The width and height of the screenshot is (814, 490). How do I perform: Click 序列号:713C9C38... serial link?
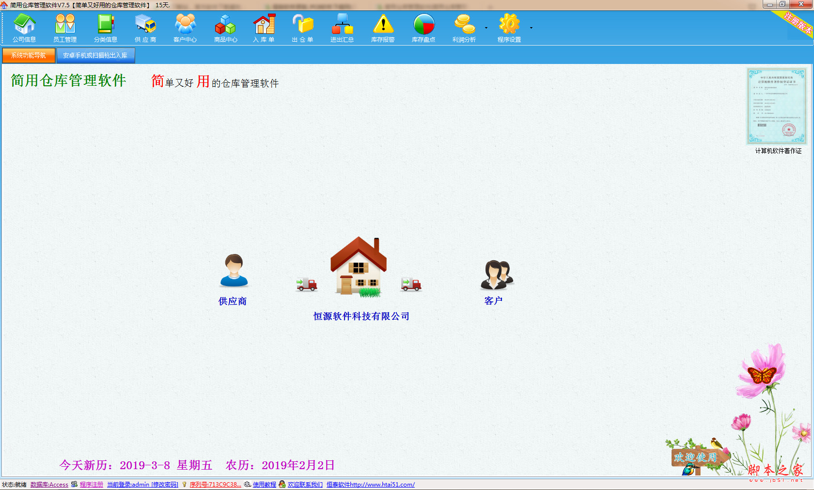pyautogui.click(x=215, y=484)
